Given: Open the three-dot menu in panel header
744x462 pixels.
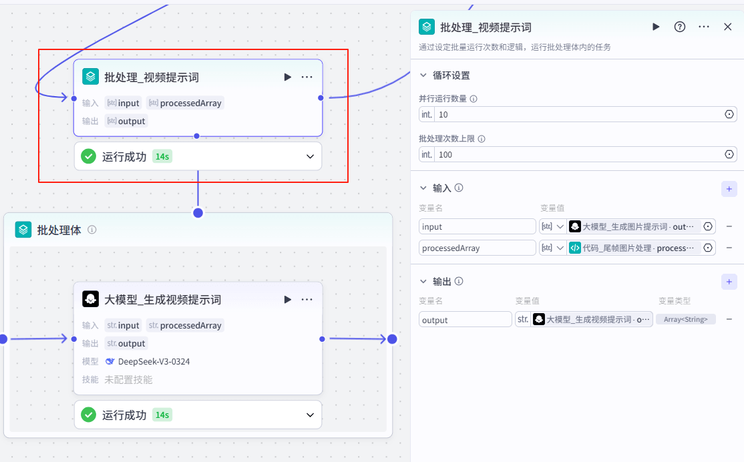Looking at the screenshot, I should click(704, 27).
